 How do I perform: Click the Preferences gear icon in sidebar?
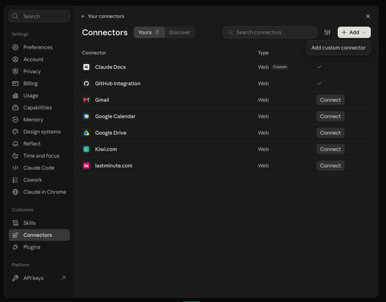coord(15,47)
